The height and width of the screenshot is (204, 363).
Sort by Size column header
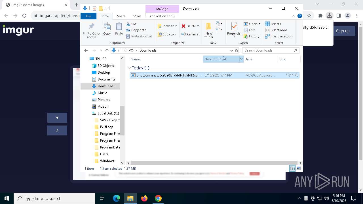pos(282,59)
